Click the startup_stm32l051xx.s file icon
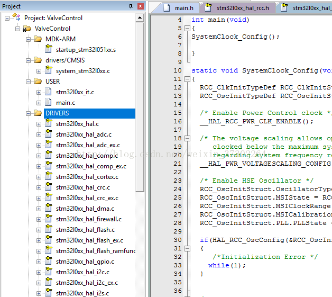This screenshot has height=297, width=332. click(x=48, y=50)
